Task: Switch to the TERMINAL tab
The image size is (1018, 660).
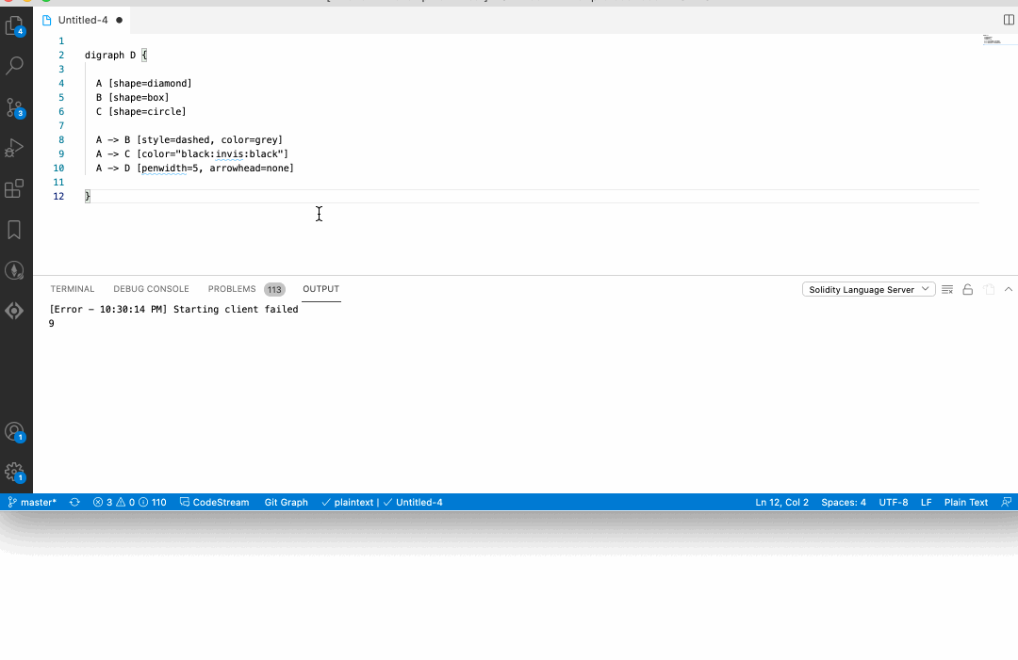Action: pyautogui.click(x=73, y=289)
